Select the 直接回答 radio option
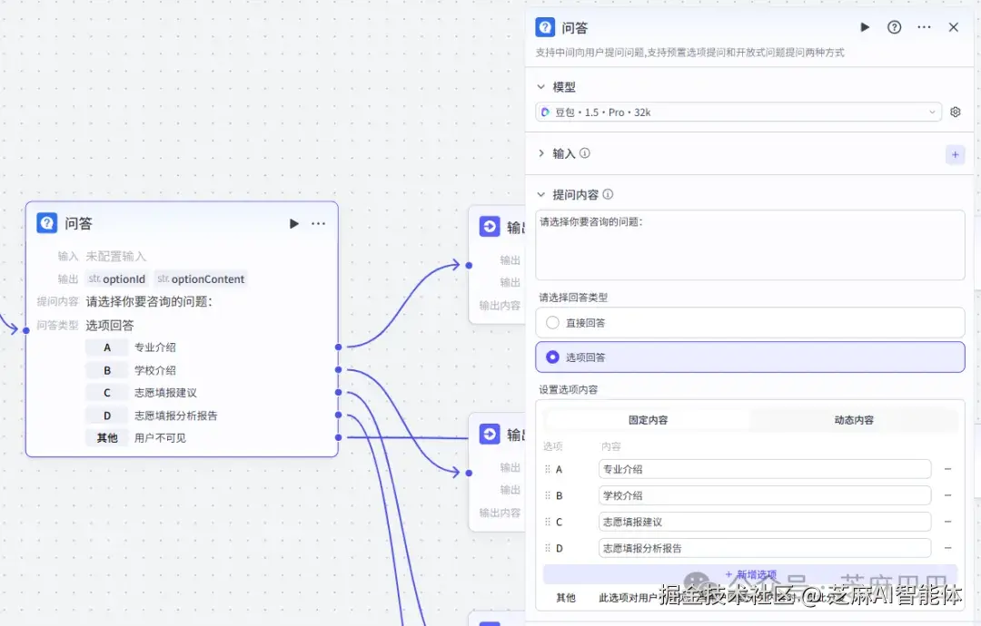Viewport: 981px width, 626px height. point(749,322)
